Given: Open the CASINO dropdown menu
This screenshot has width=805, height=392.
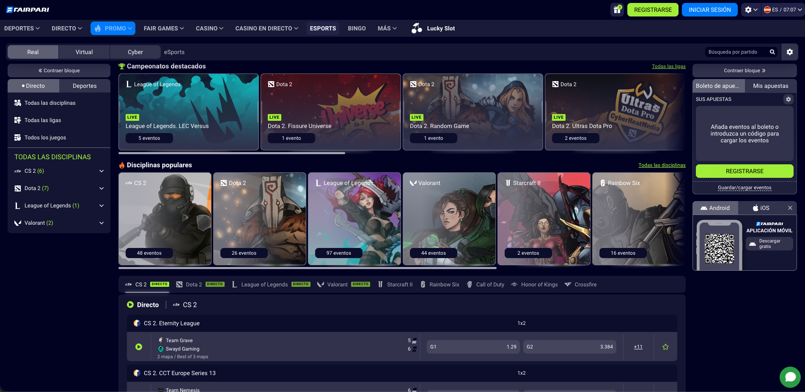Looking at the screenshot, I should [209, 28].
